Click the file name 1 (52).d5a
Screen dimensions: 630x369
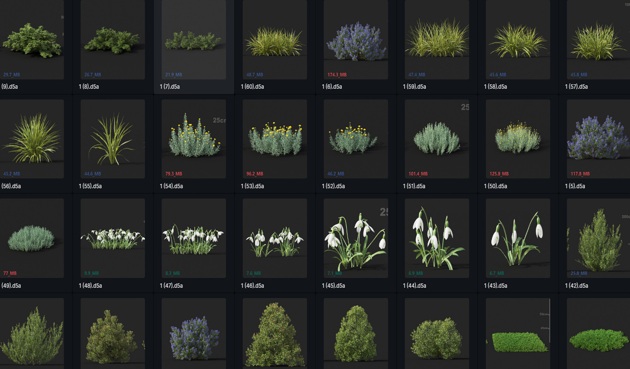333,186
